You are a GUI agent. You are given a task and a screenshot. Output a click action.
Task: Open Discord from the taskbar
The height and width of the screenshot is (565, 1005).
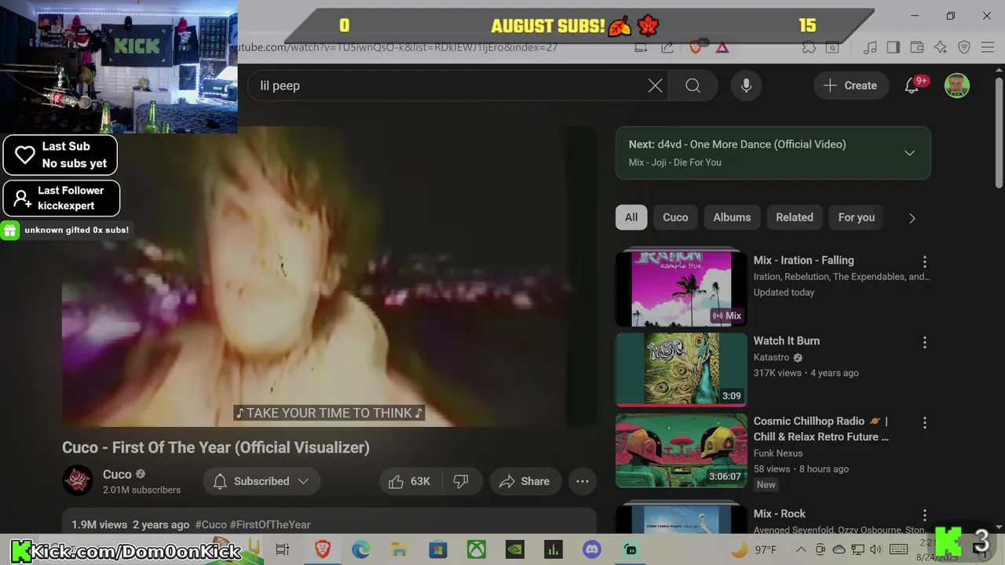click(592, 549)
